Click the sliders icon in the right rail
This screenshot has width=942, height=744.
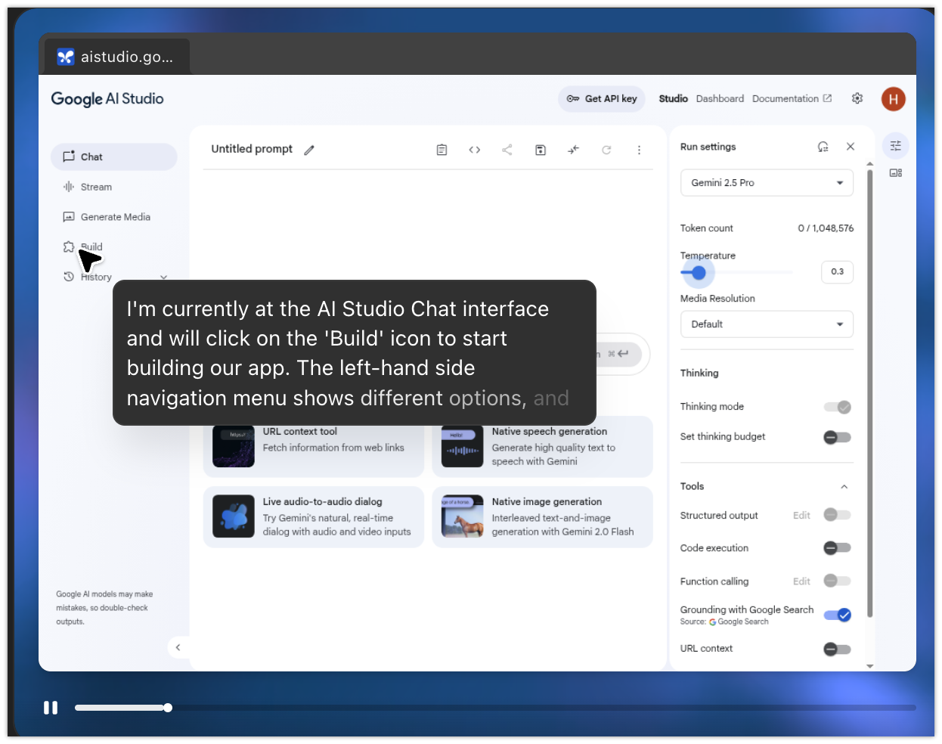[x=896, y=146]
